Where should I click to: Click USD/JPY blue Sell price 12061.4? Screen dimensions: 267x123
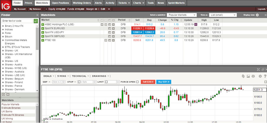coord(137,32)
